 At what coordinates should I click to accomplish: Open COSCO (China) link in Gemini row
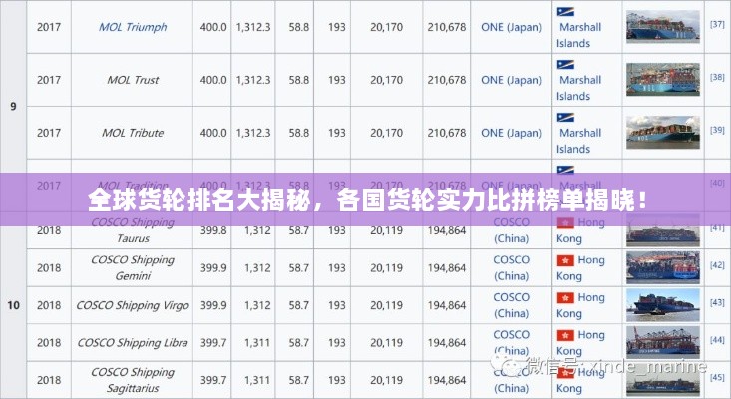tap(511, 268)
